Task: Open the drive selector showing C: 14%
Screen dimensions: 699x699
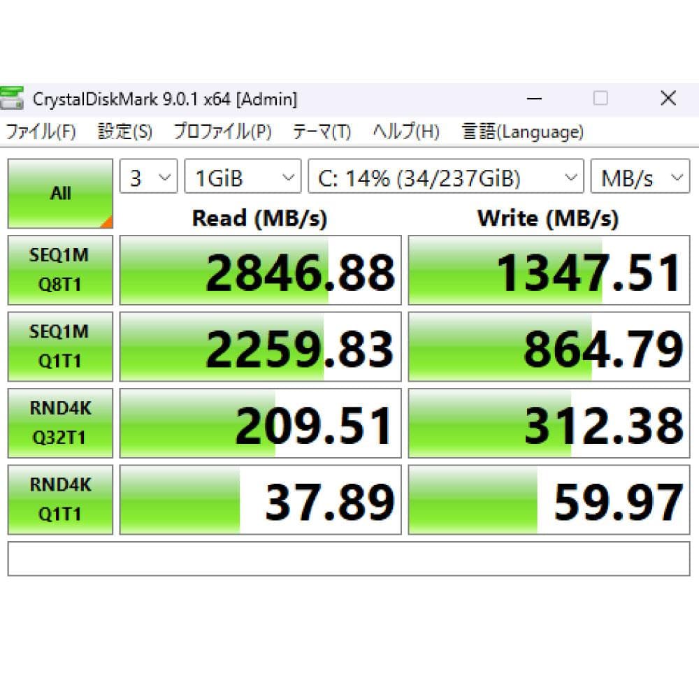Action: coord(445,177)
